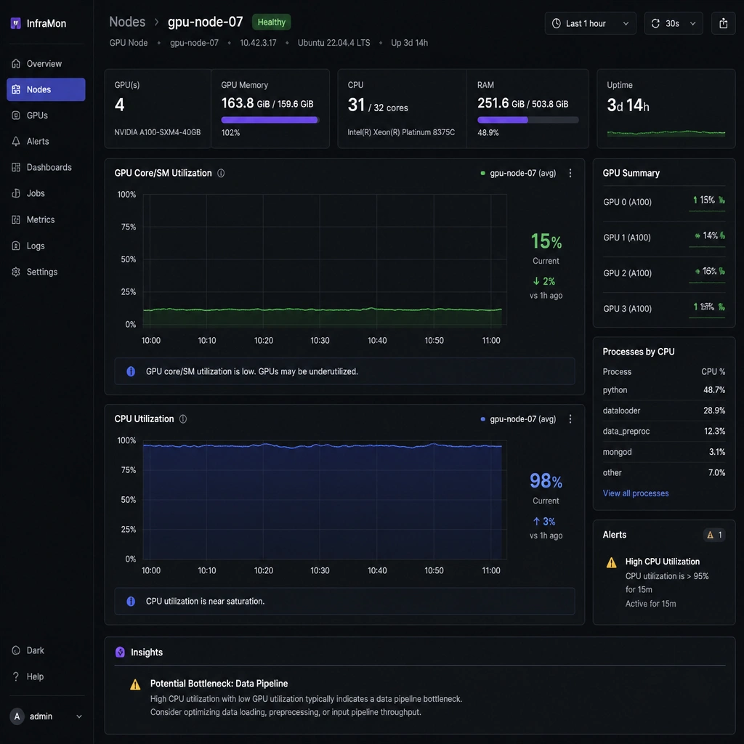The width and height of the screenshot is (744, 744).
Task: Click the InfraMon logo icon
Action: pyautogui.click(x=16, y=23)
